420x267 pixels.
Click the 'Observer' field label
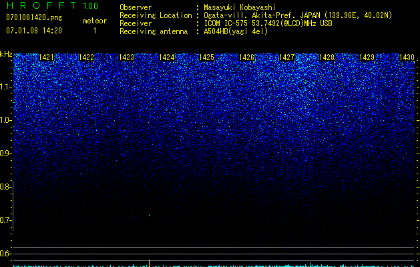(x=136, y=7)
